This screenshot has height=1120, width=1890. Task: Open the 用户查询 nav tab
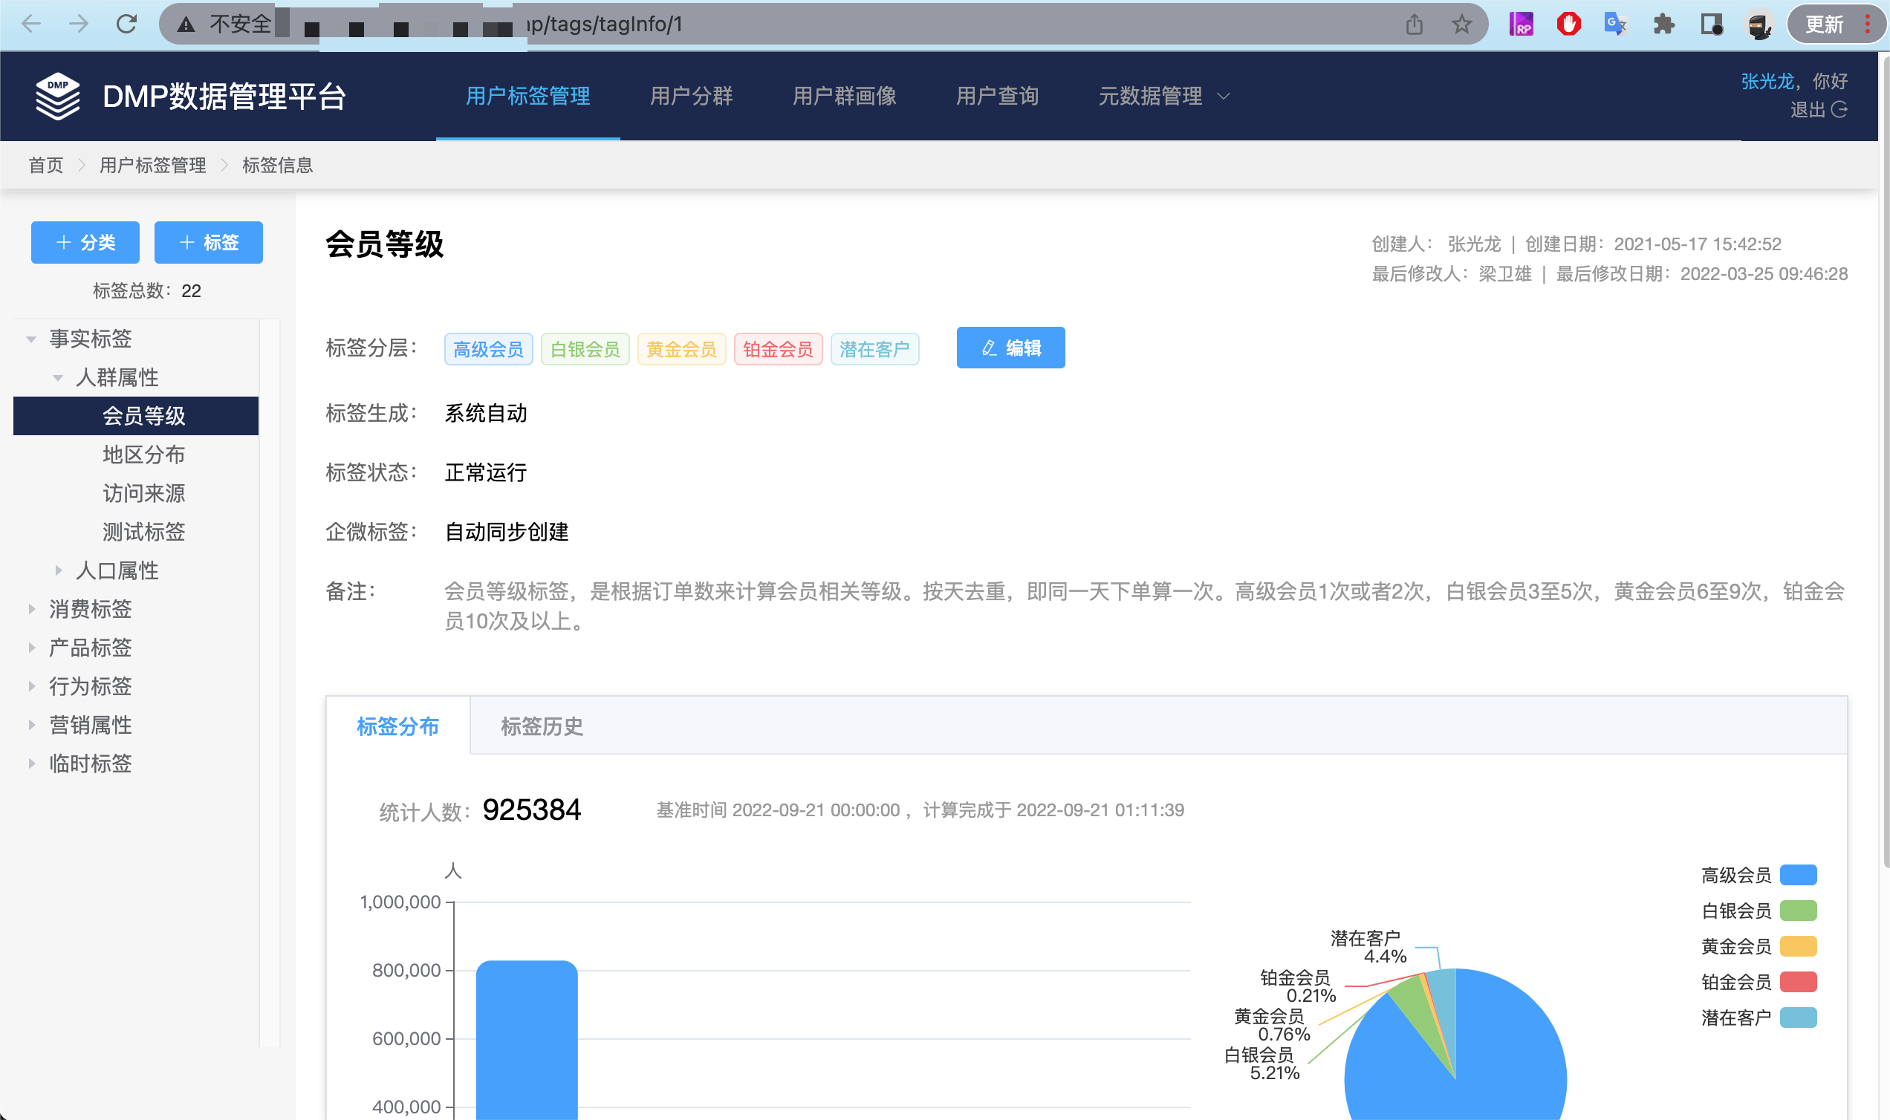pos(997,96)
